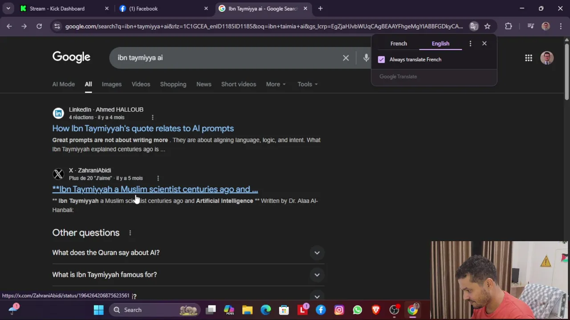Open translate popup options three-dot menu
570x320 pixels.
click(x=470, y=44)
